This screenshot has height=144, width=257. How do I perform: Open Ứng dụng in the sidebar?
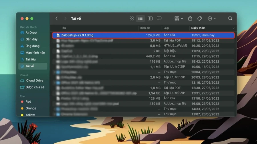(33, 46)
